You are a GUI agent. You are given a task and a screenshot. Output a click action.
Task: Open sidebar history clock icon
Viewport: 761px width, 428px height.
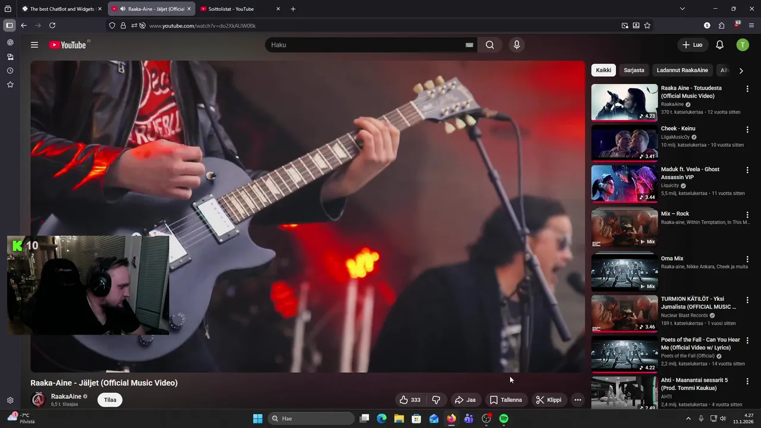pos(10,71)
